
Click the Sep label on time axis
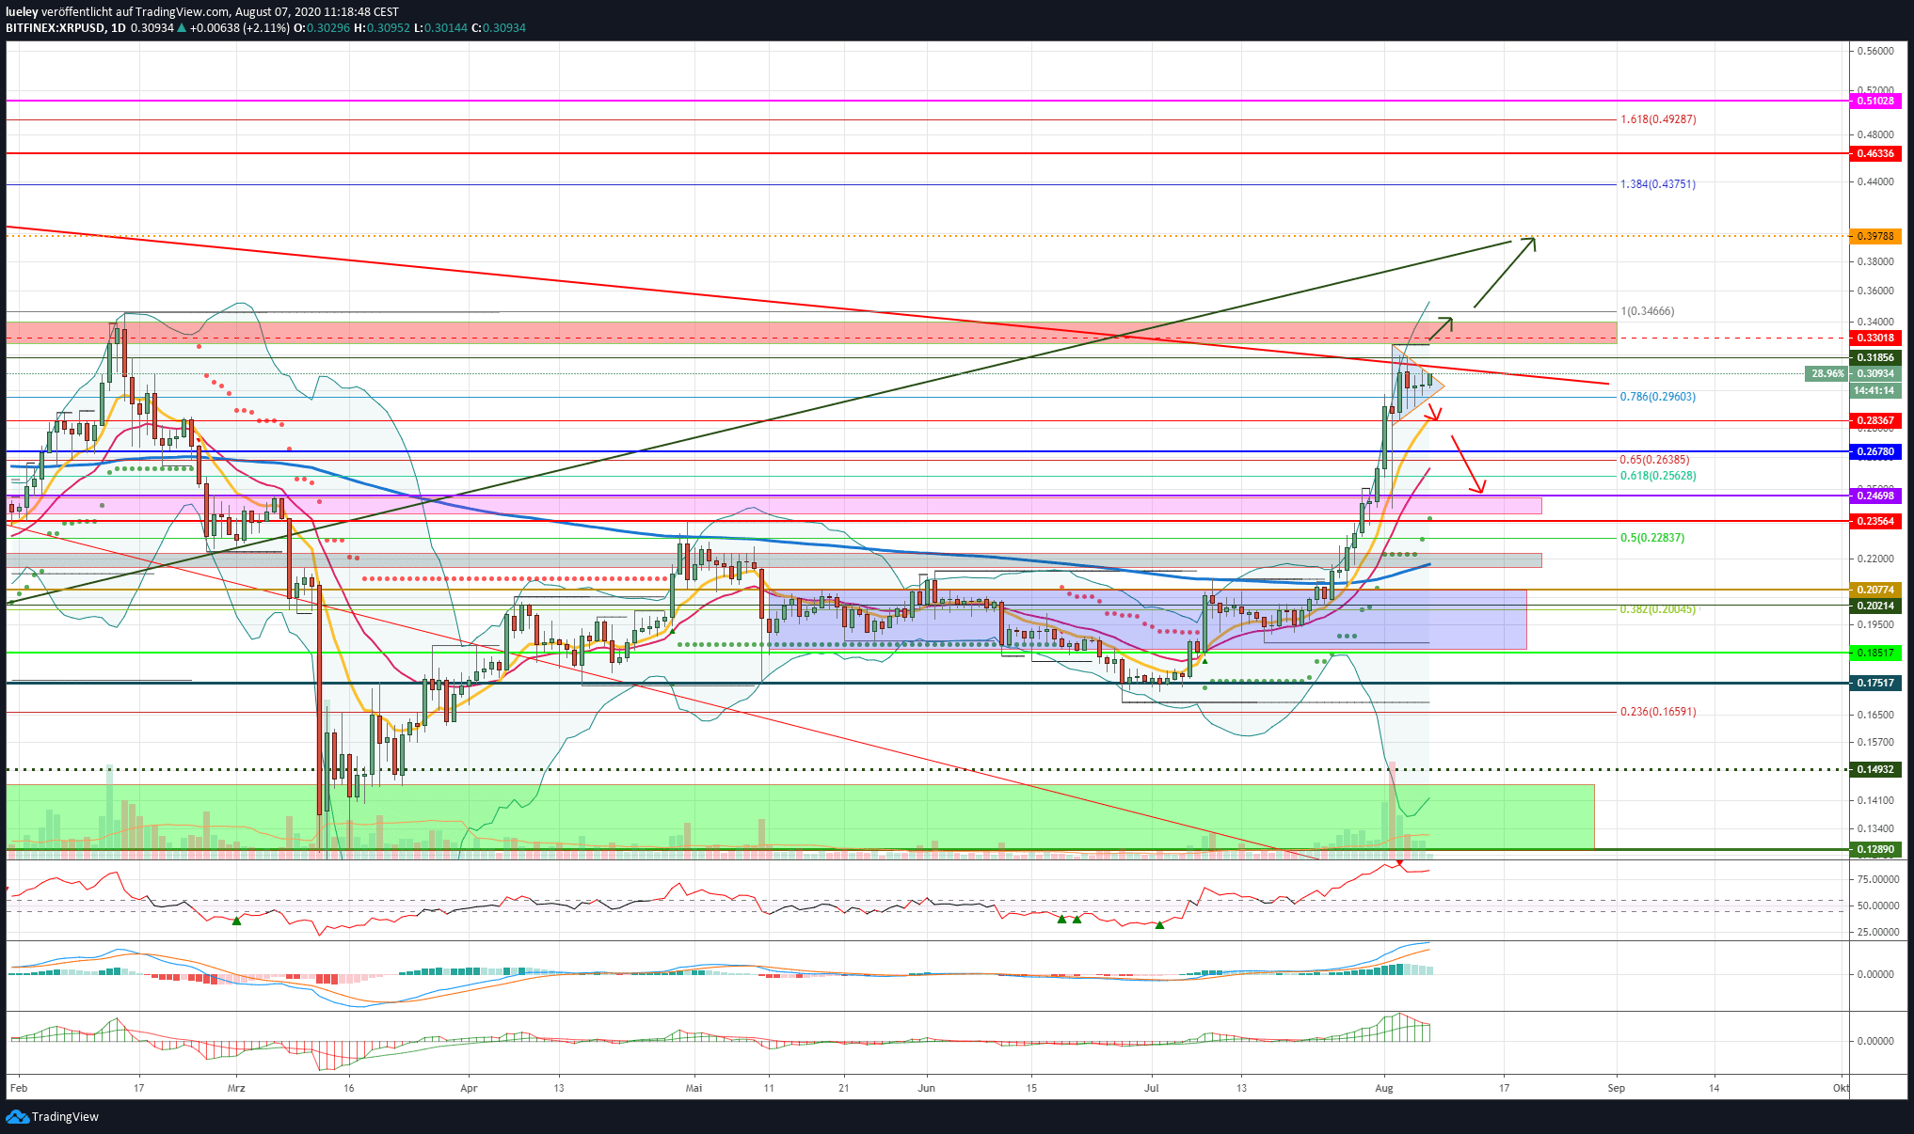1617,1088
